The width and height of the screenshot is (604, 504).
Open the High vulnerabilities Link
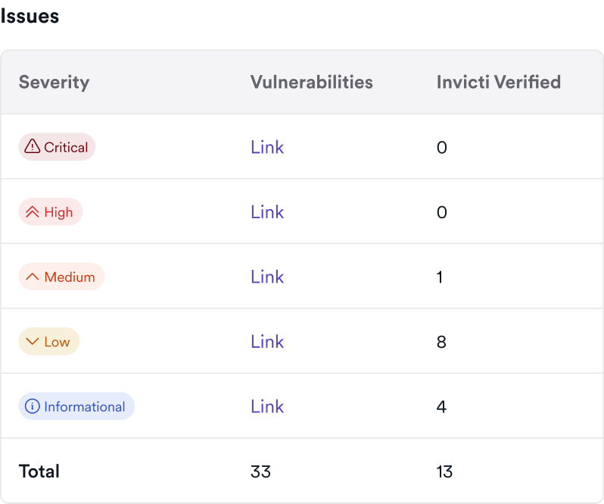coord(267,212)
